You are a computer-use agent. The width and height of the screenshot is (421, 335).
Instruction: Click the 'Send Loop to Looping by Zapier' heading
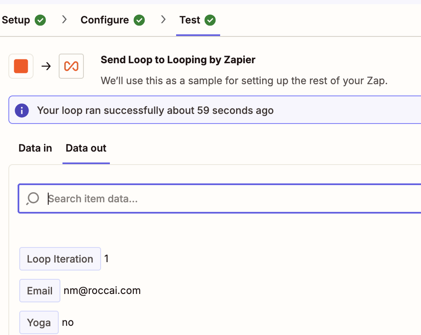coord(178,60)
